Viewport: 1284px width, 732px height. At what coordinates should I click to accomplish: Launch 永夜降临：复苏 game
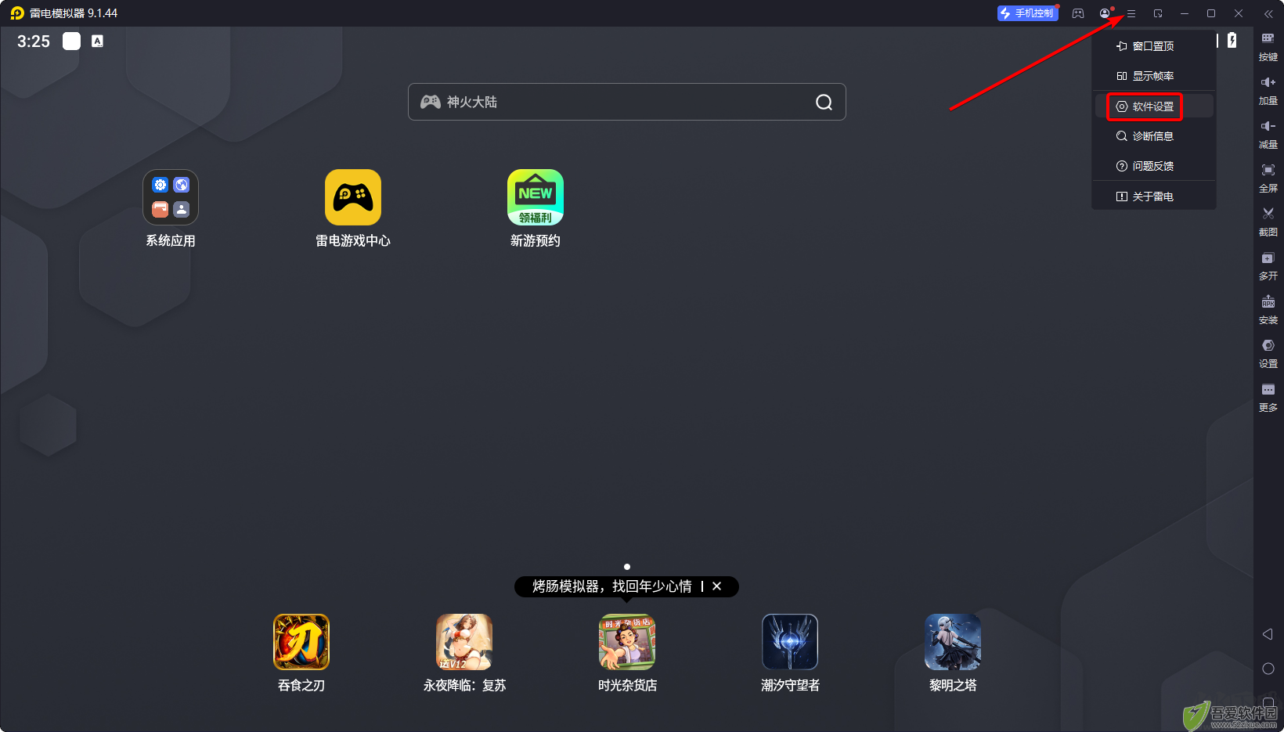click(464, 653)
